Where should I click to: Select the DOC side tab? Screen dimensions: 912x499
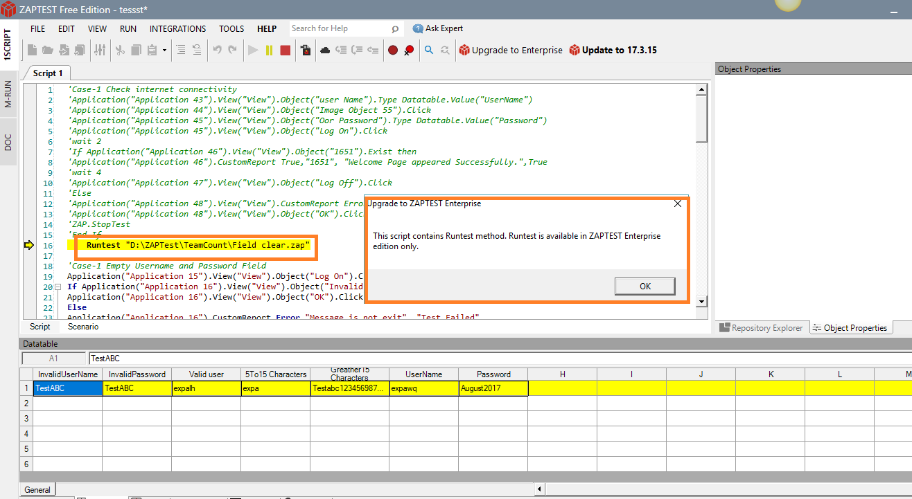point(8,142)
